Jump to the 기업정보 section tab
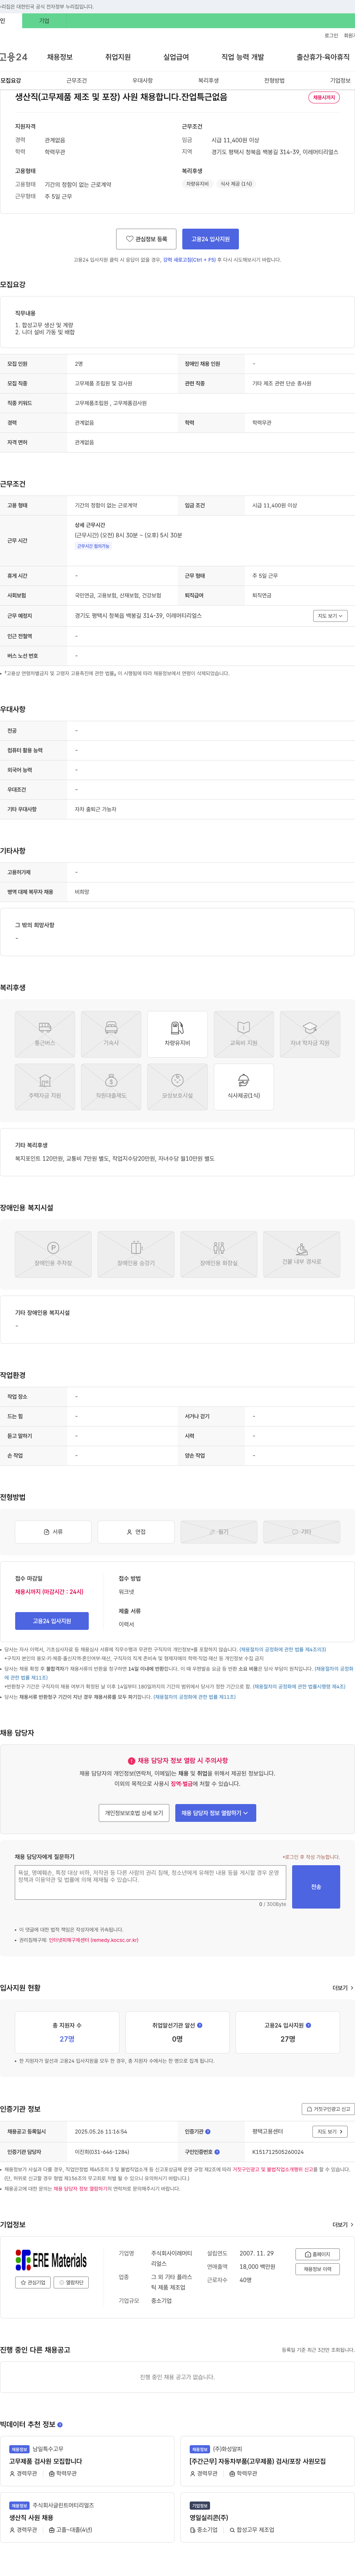Viewport: 355px width, 2576px height. point(340,80)
